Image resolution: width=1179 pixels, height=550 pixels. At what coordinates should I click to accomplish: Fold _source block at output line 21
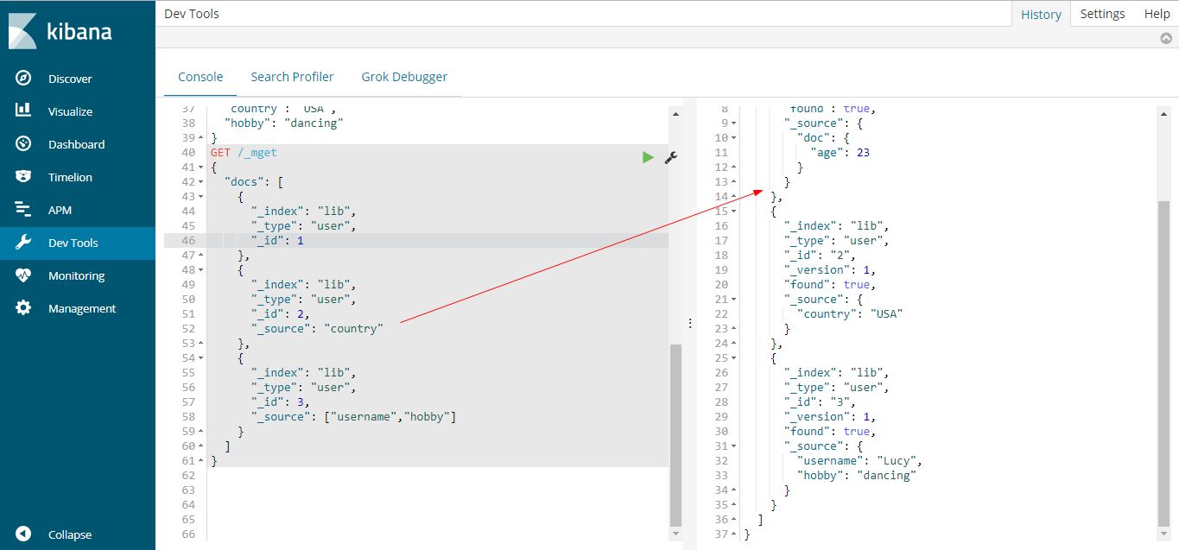tap(734, 300)
